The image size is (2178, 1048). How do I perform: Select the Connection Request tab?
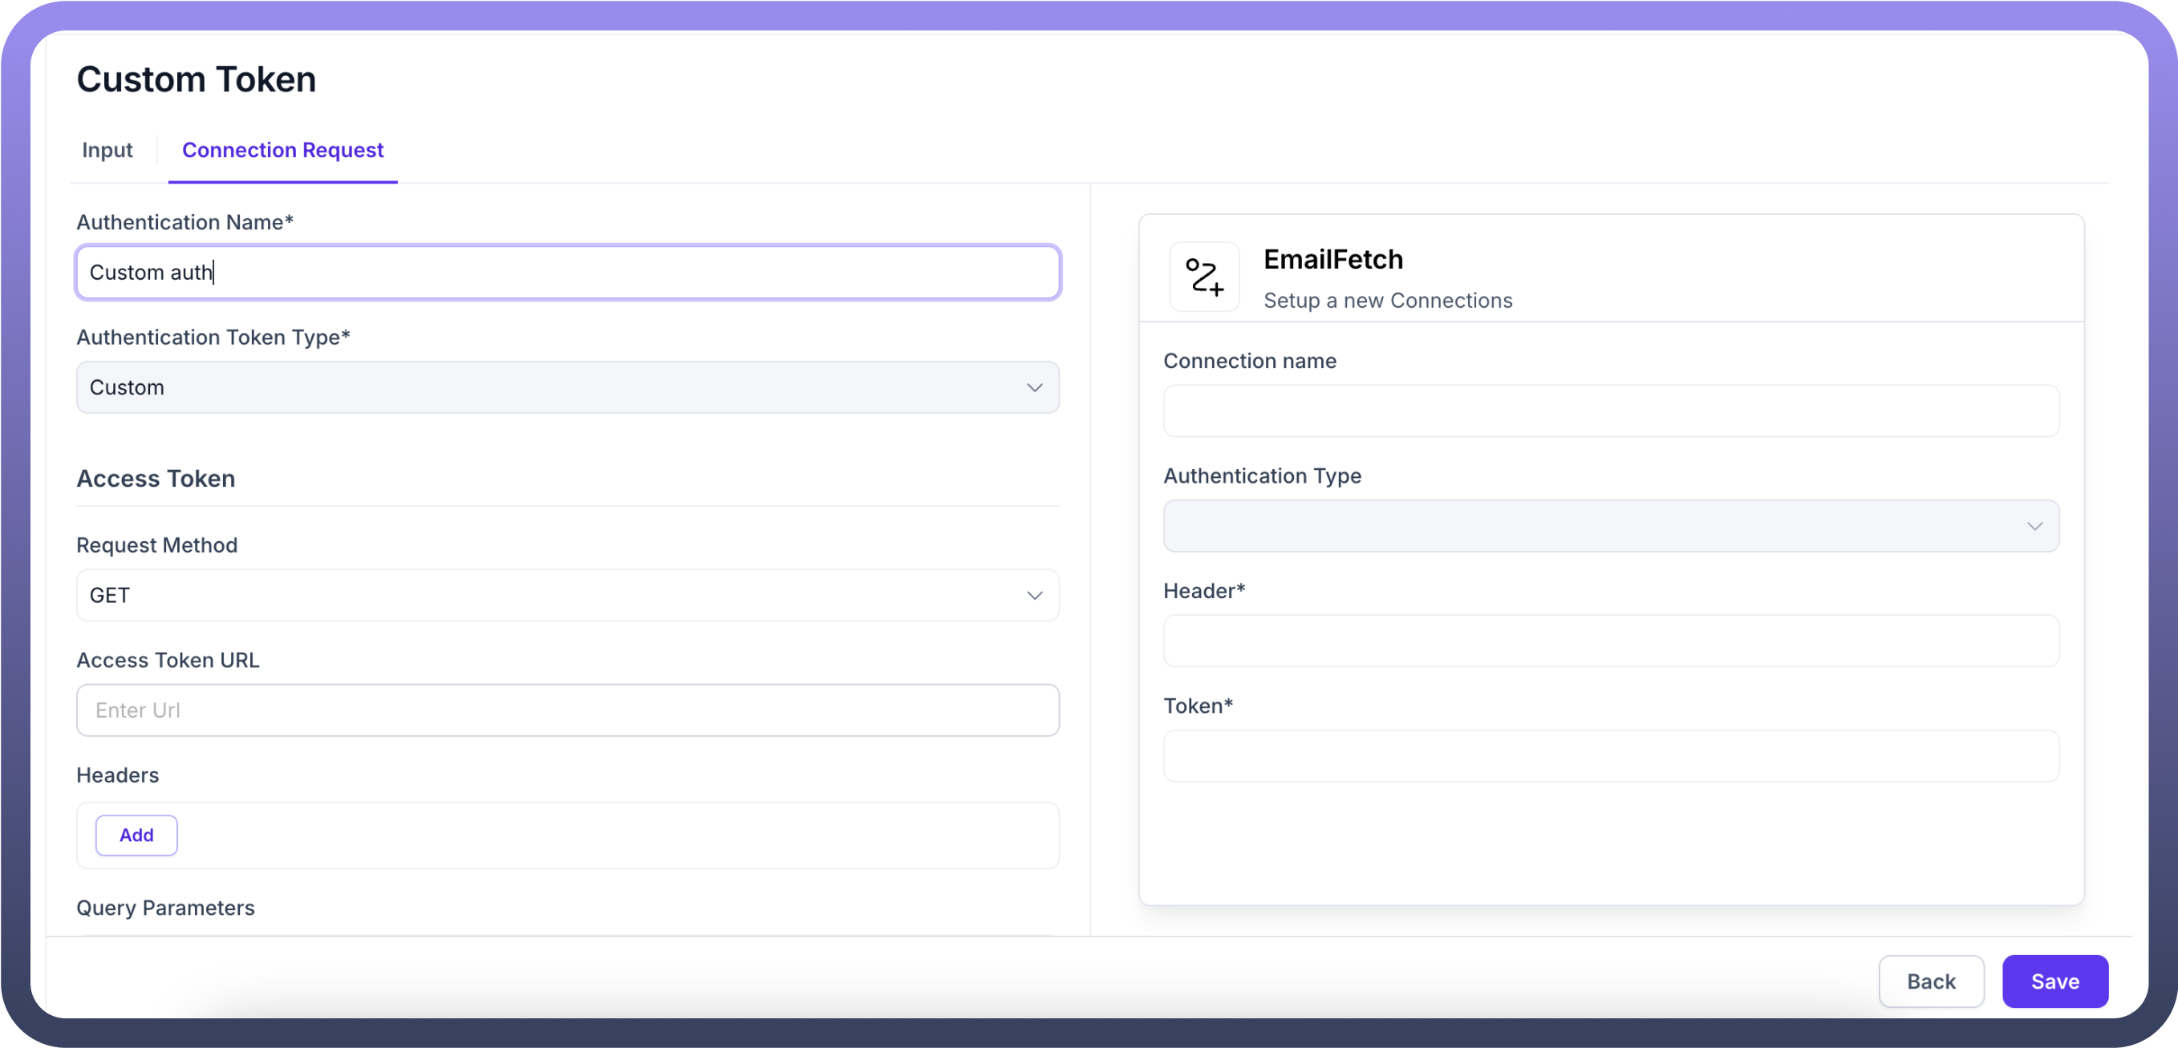(282, 150)
